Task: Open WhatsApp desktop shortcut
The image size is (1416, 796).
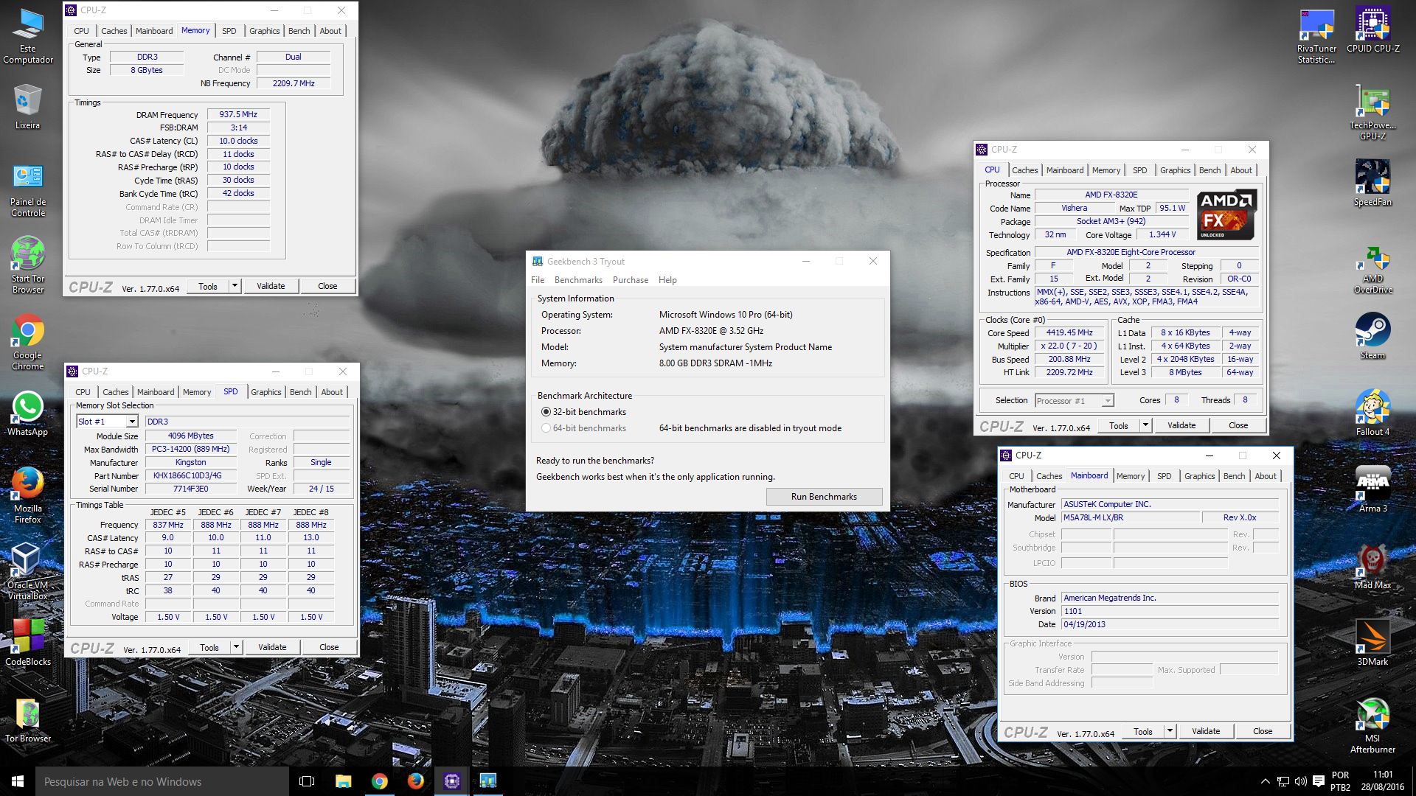Action: 28,414
